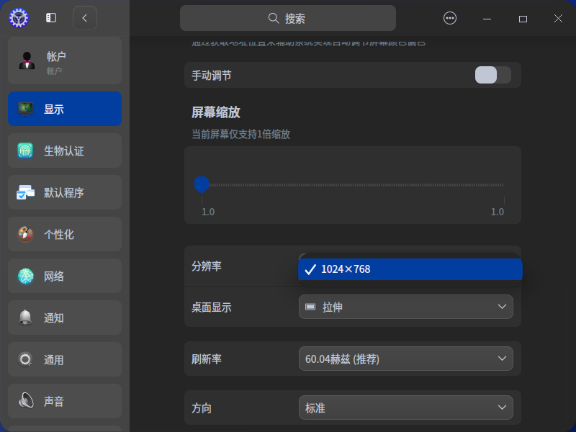
Task: Open the 桌面显示 拉伸 dropdown
Action: click(x=406, y=307)
